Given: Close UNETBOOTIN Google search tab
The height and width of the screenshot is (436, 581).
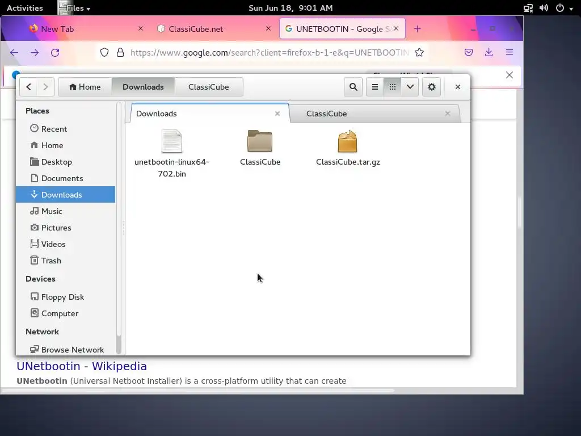Looking at the screenshot, I should tap(396, 28).
